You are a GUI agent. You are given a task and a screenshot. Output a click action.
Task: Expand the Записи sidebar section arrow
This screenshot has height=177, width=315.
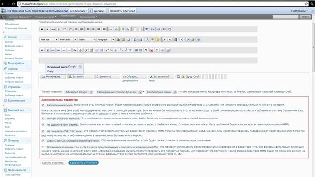30,37
